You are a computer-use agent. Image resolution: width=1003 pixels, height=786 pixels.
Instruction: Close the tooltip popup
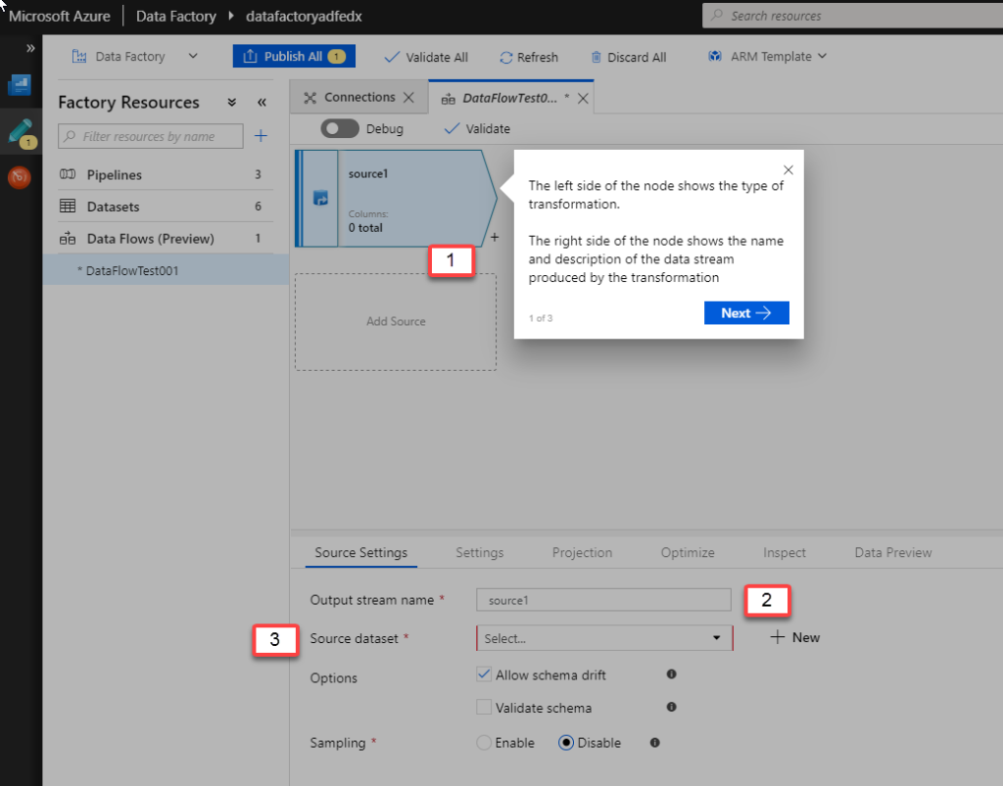pyautogui.click(x=788, y=169)
